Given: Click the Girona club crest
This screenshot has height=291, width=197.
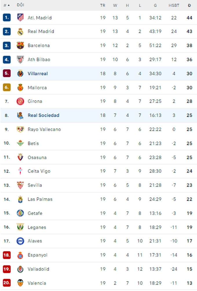Looking at the screenshot, I should [20, 101].
